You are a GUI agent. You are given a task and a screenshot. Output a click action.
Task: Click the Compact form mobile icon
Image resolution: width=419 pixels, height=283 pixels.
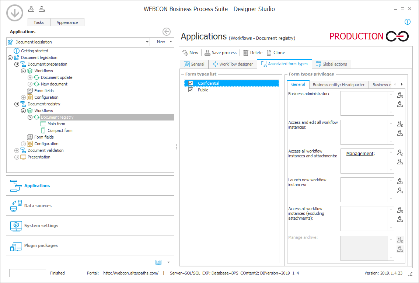click(43, 130)
